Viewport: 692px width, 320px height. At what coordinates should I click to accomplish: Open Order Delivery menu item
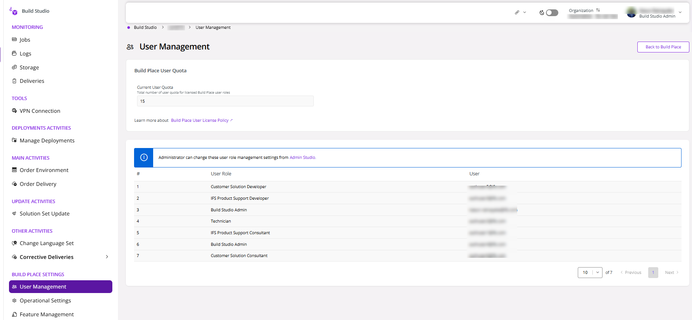pos(38,184)
